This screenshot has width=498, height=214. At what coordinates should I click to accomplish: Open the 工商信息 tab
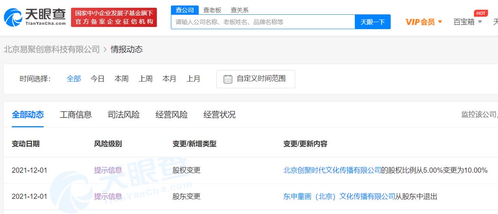(76, 115)
